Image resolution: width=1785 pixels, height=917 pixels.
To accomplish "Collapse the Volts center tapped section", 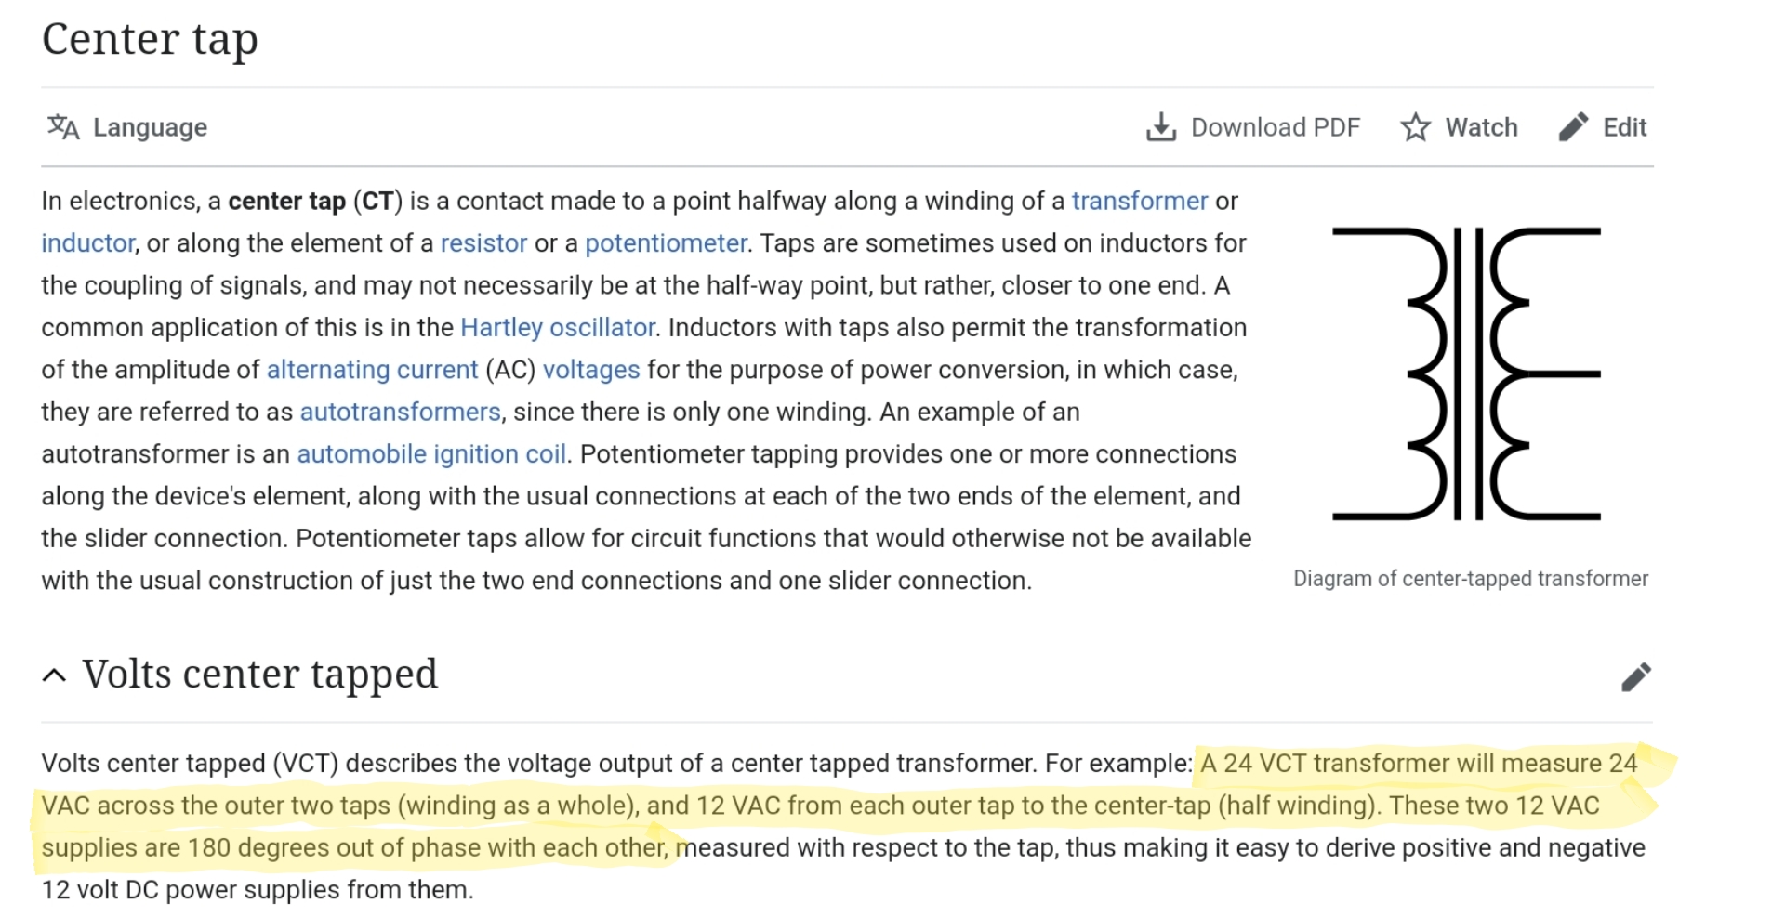I will (x=55, y=675).
